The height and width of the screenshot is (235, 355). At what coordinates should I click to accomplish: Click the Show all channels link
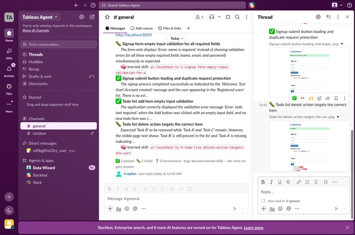(36, 30)
